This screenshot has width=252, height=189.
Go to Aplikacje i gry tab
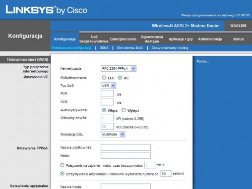pyautogui.click(x=180, y=39)
